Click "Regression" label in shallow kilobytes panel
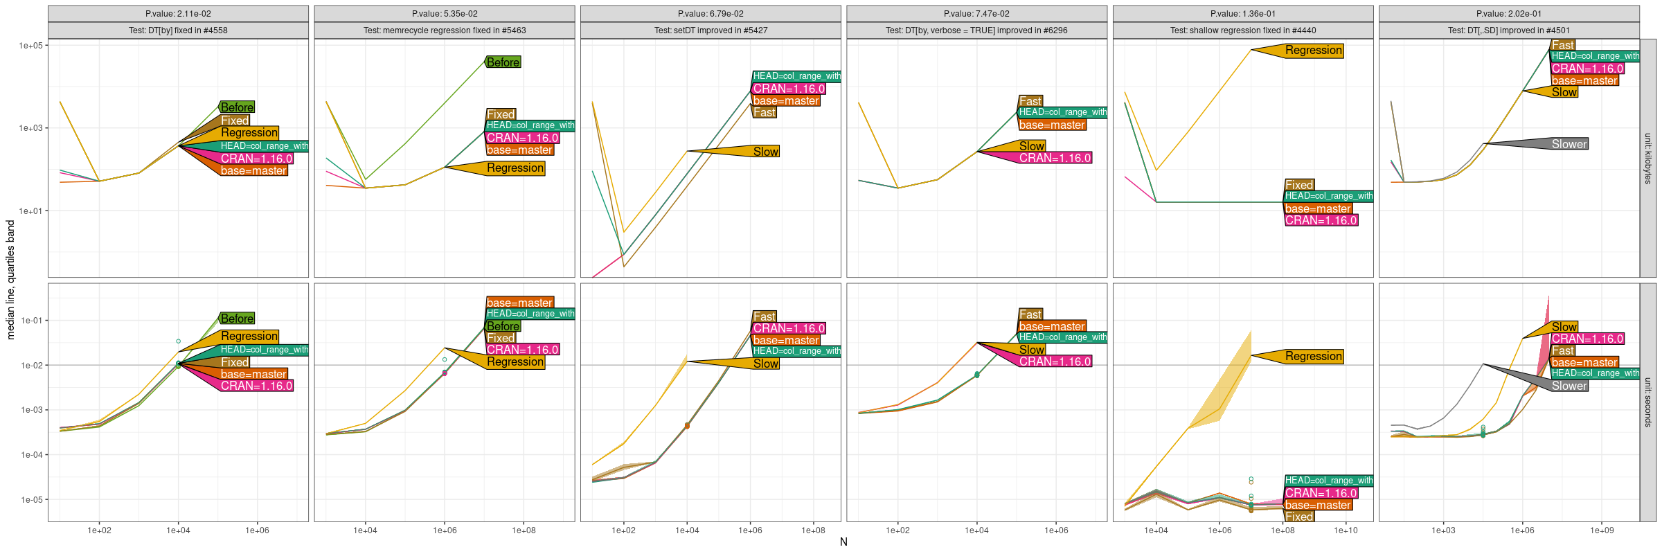 click(x=1314, y=51)
